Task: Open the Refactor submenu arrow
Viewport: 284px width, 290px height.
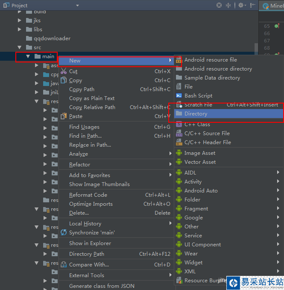Action: tap(170, 164)
